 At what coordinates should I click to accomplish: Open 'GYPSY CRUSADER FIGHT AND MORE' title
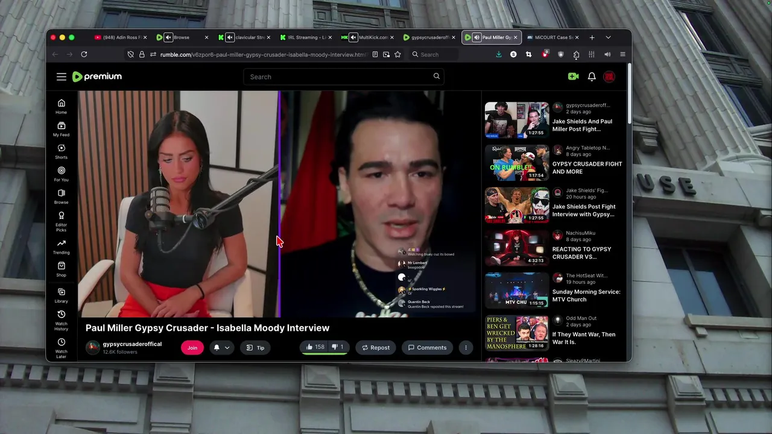(x=587, y=168)
